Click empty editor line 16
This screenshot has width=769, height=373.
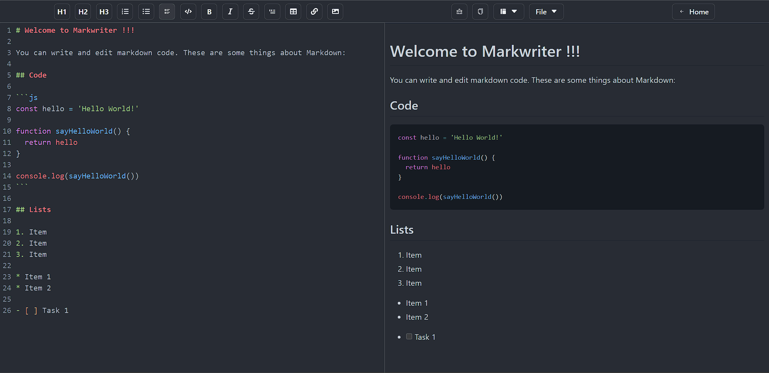pos(199,199)
